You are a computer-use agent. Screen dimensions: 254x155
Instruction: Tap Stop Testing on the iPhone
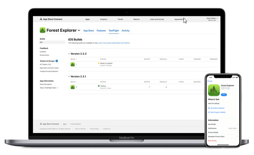(x=212, y=141)
